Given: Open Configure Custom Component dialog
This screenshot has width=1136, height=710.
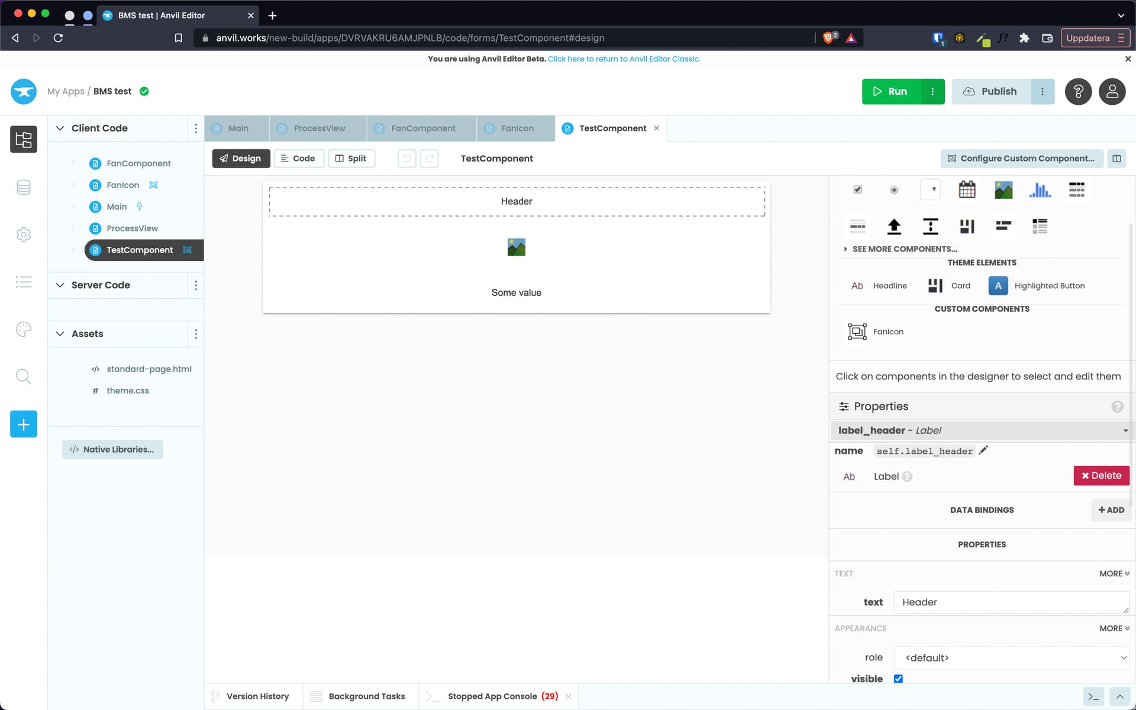Looking at the screenshot, I should (x=1021, y=158).
